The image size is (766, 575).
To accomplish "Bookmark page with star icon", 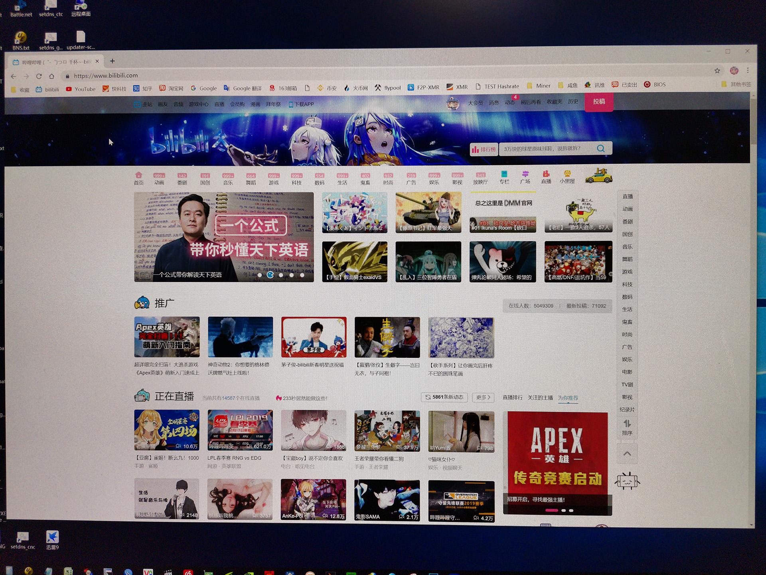I will [717, 71].
